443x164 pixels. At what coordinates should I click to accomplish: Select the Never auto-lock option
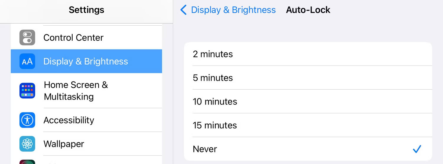(x=308, y=149)
